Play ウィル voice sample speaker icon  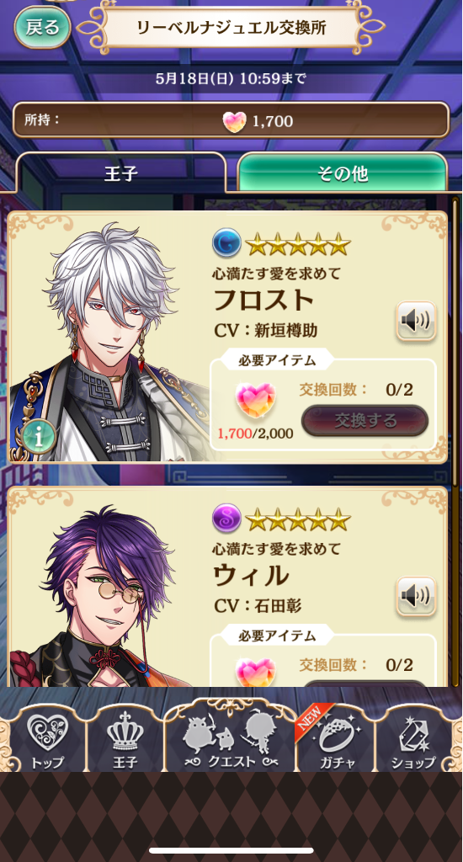416,596
